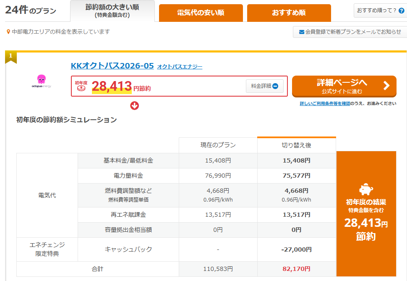Click the Octopus Energy logo

(42, 81)
